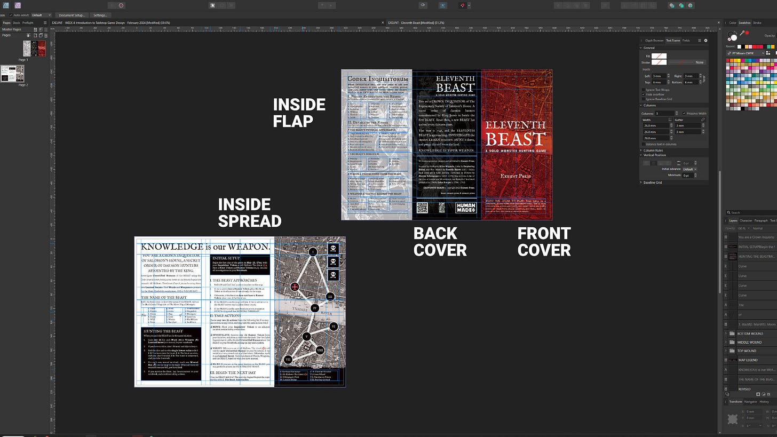The width and height of the screenshot is (777, 437).
Task: Select the MIDDLE WOUND layer
Action: (x=749, y=342)
